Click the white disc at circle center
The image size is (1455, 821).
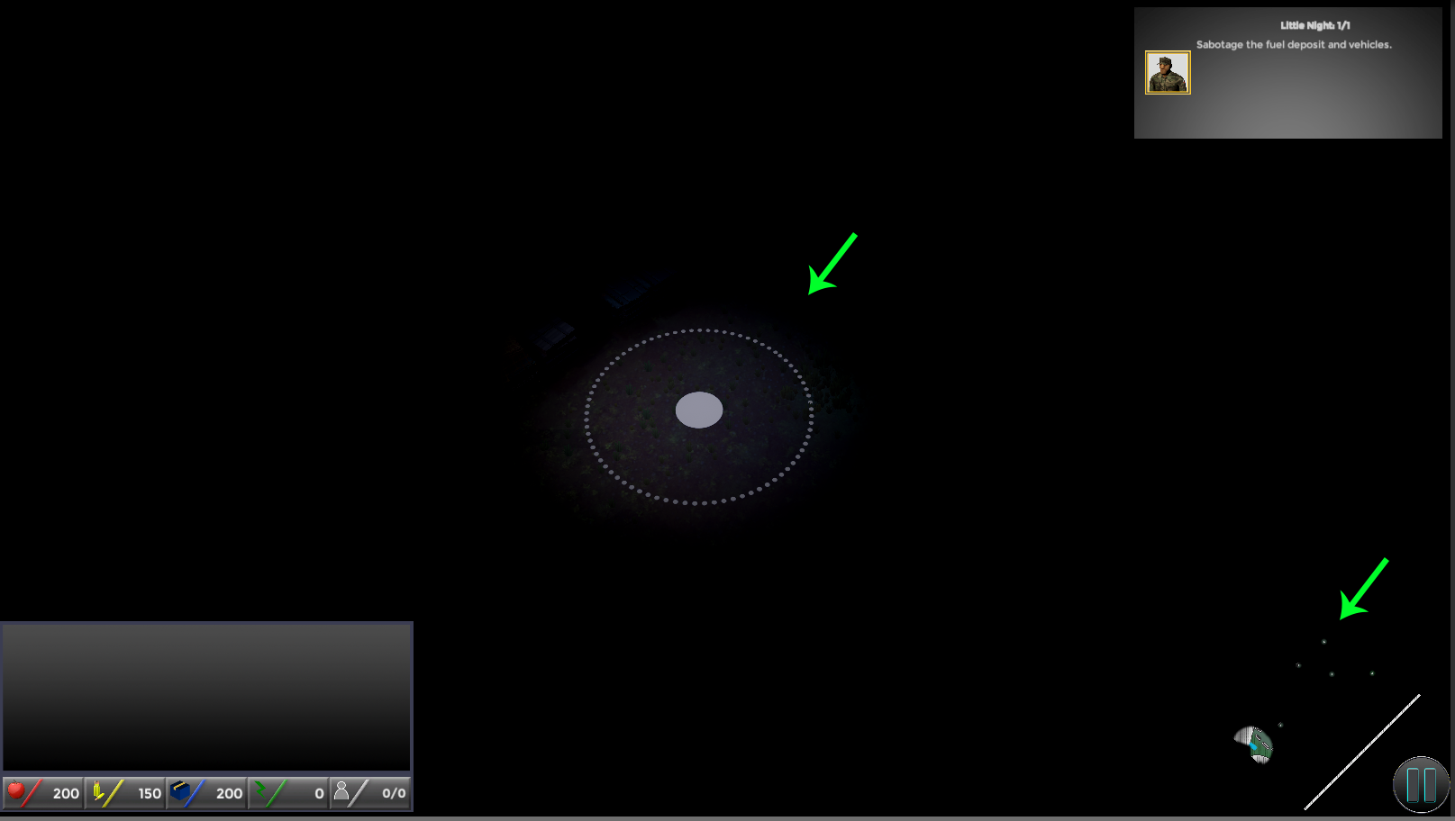(x=699, y=410)
